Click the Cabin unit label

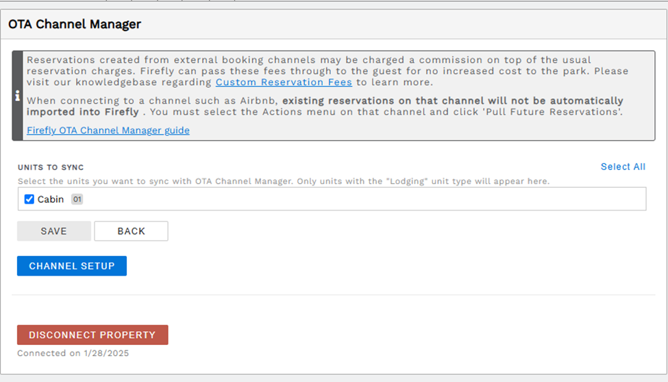tap(51, 199)
